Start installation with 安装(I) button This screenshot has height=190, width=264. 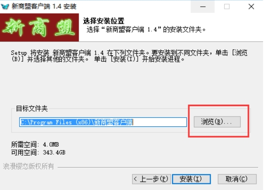click(192, 179)
